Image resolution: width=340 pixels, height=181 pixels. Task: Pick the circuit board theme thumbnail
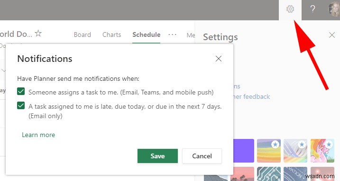coord(269,174)
